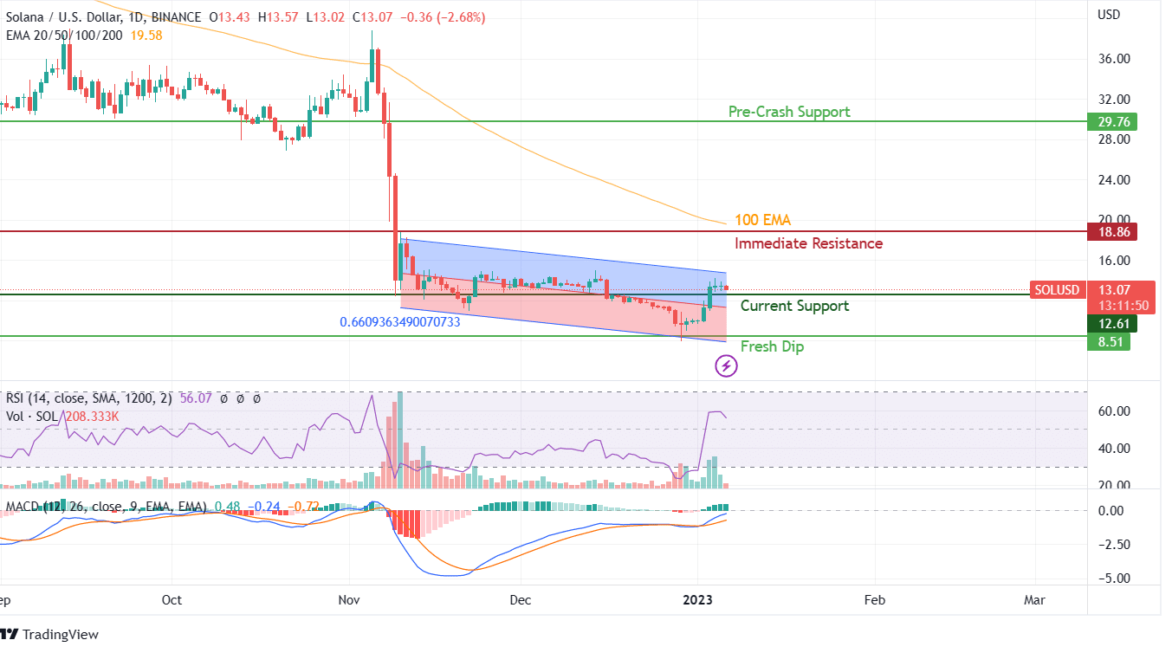Click the high value H13.57 in legend
This screenshot has width=1172, height=653.
coord(277,17)
